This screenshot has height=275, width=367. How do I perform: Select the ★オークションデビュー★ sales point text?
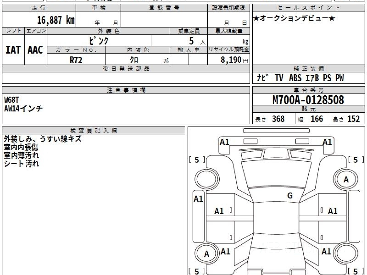[x=294, y=19]
